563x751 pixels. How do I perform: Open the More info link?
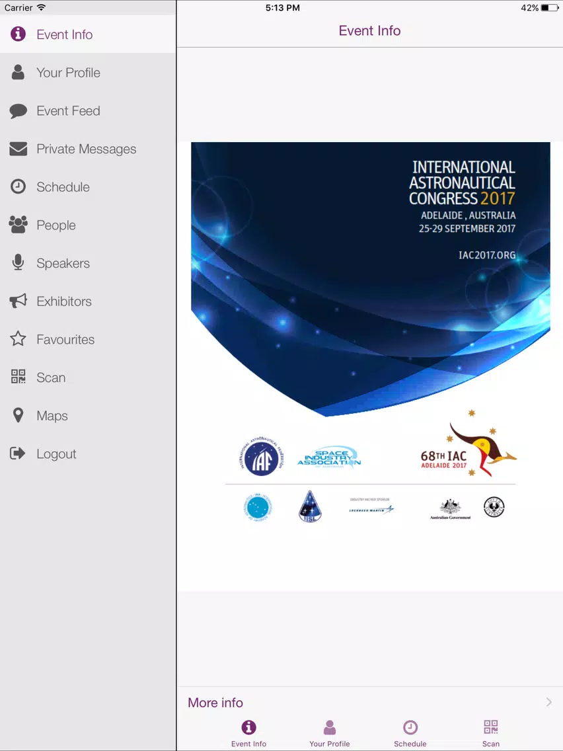[215, 703]
